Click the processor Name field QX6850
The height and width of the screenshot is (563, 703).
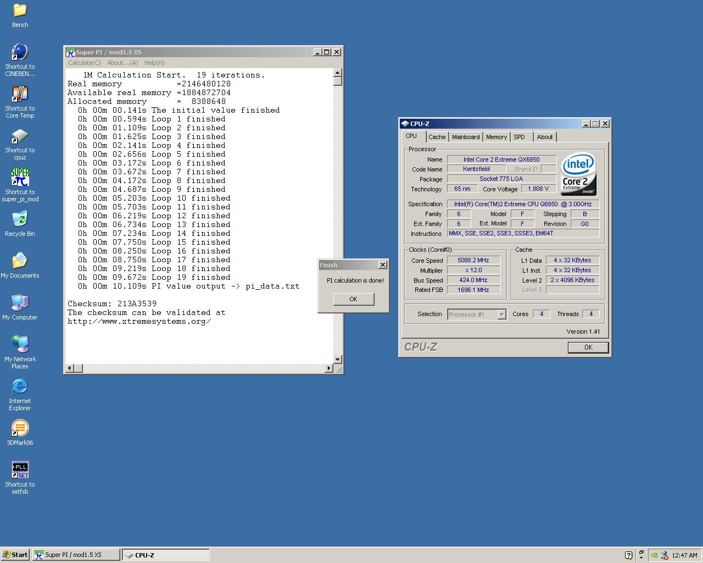[501, 159]
